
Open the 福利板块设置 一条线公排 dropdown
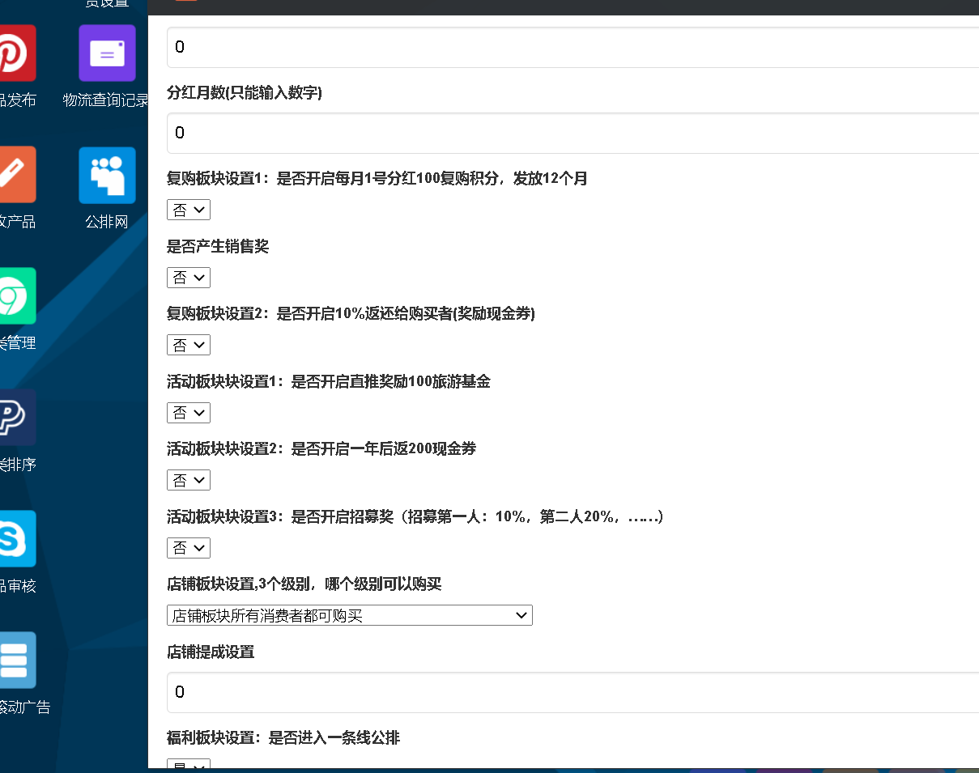pos(189,765)
